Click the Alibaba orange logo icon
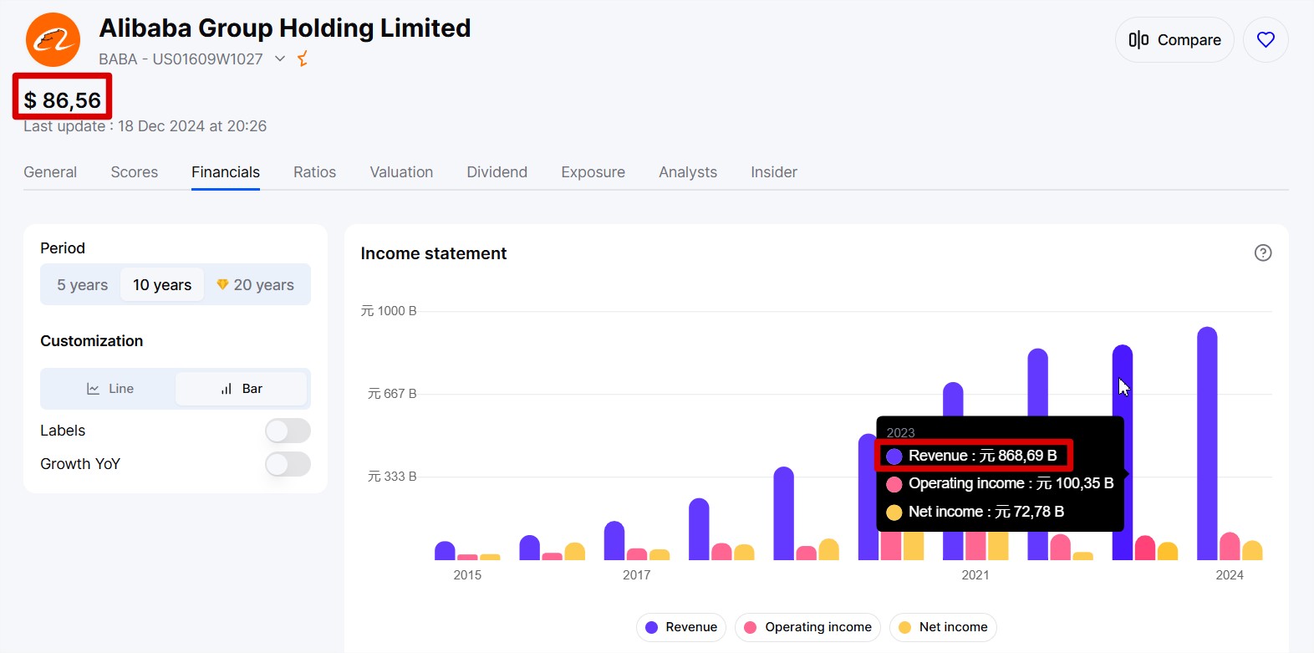The image size is (1314, 653). (53, 39)
